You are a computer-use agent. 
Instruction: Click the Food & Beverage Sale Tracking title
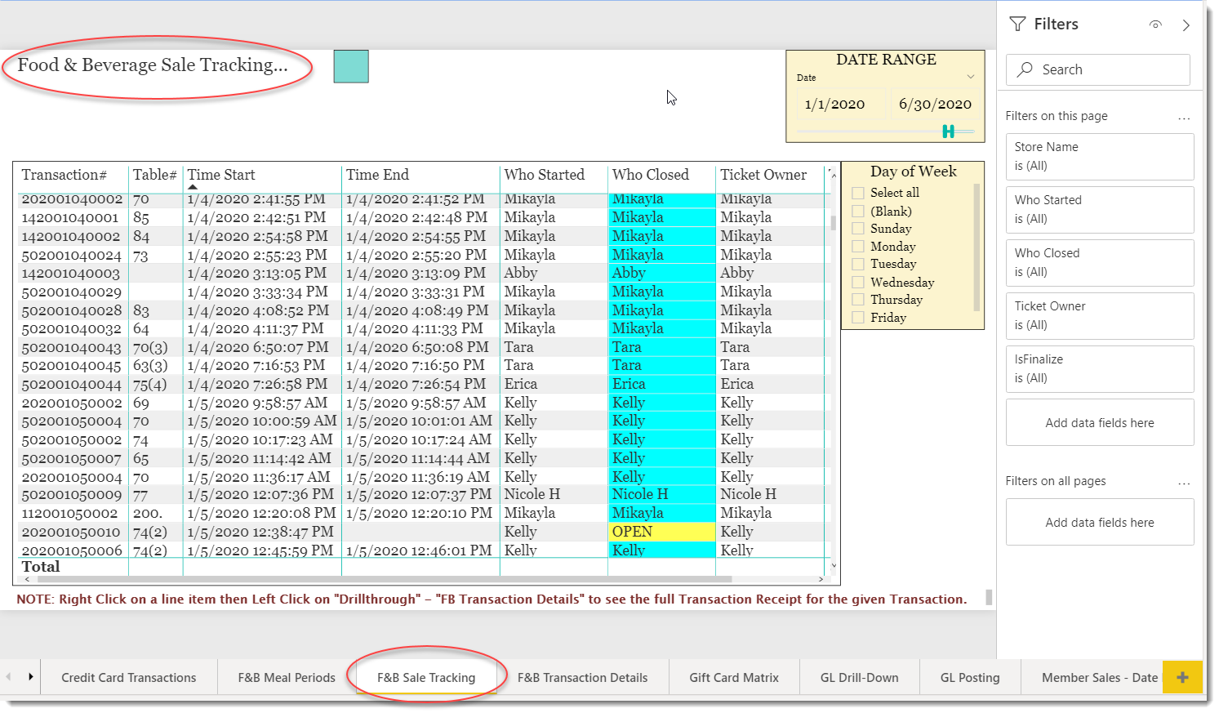pyautogui.click(x=153, y=65)
